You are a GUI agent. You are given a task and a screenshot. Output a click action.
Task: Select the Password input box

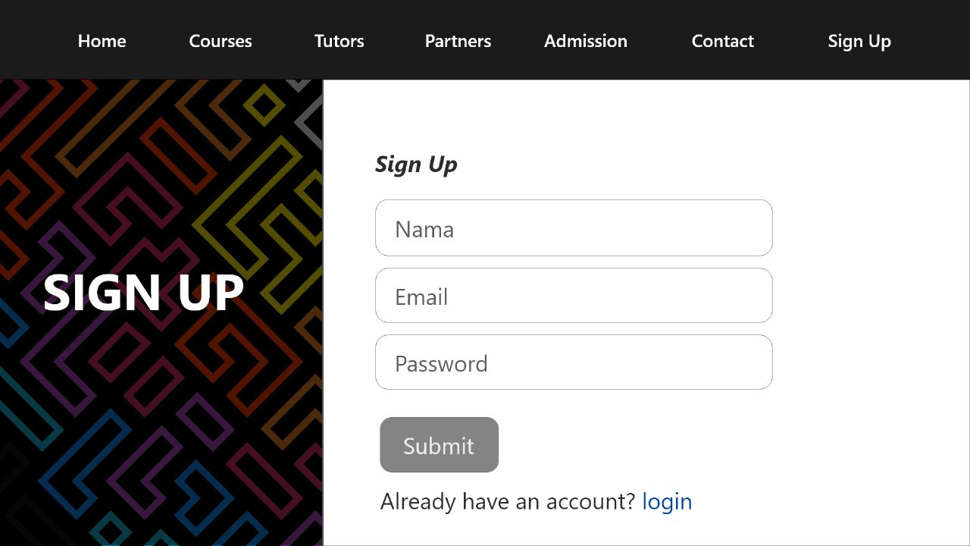574,362
